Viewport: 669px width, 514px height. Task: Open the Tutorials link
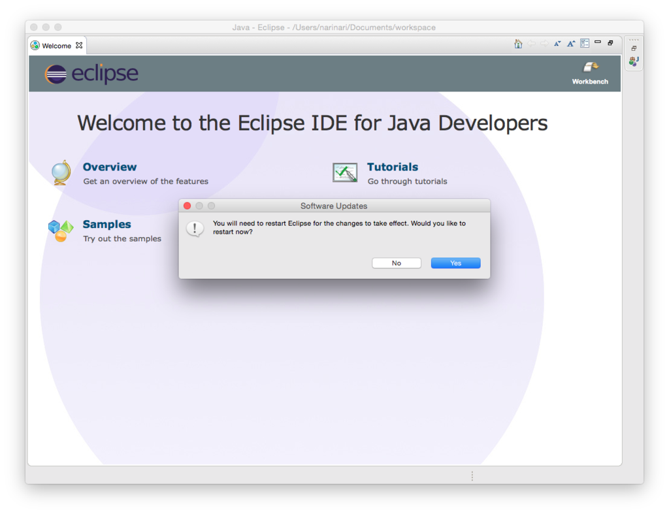[393, 167]
